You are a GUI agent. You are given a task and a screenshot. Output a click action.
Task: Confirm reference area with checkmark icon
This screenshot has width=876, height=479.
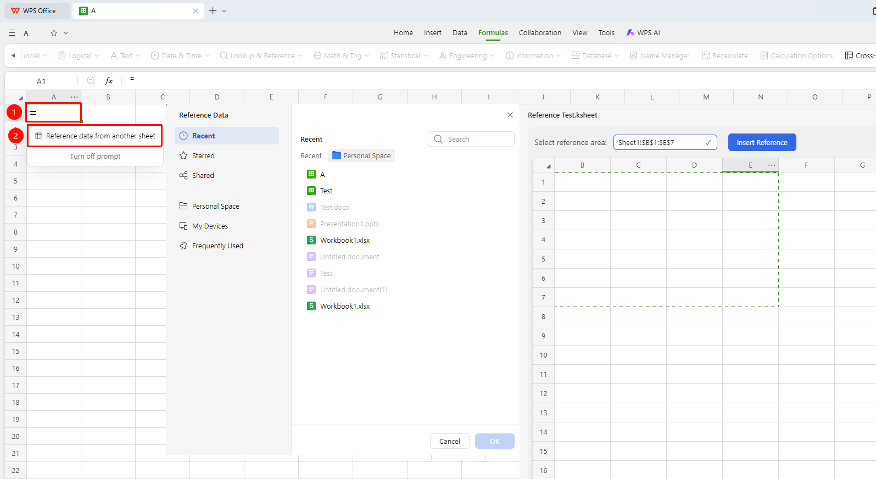point(708,142)
